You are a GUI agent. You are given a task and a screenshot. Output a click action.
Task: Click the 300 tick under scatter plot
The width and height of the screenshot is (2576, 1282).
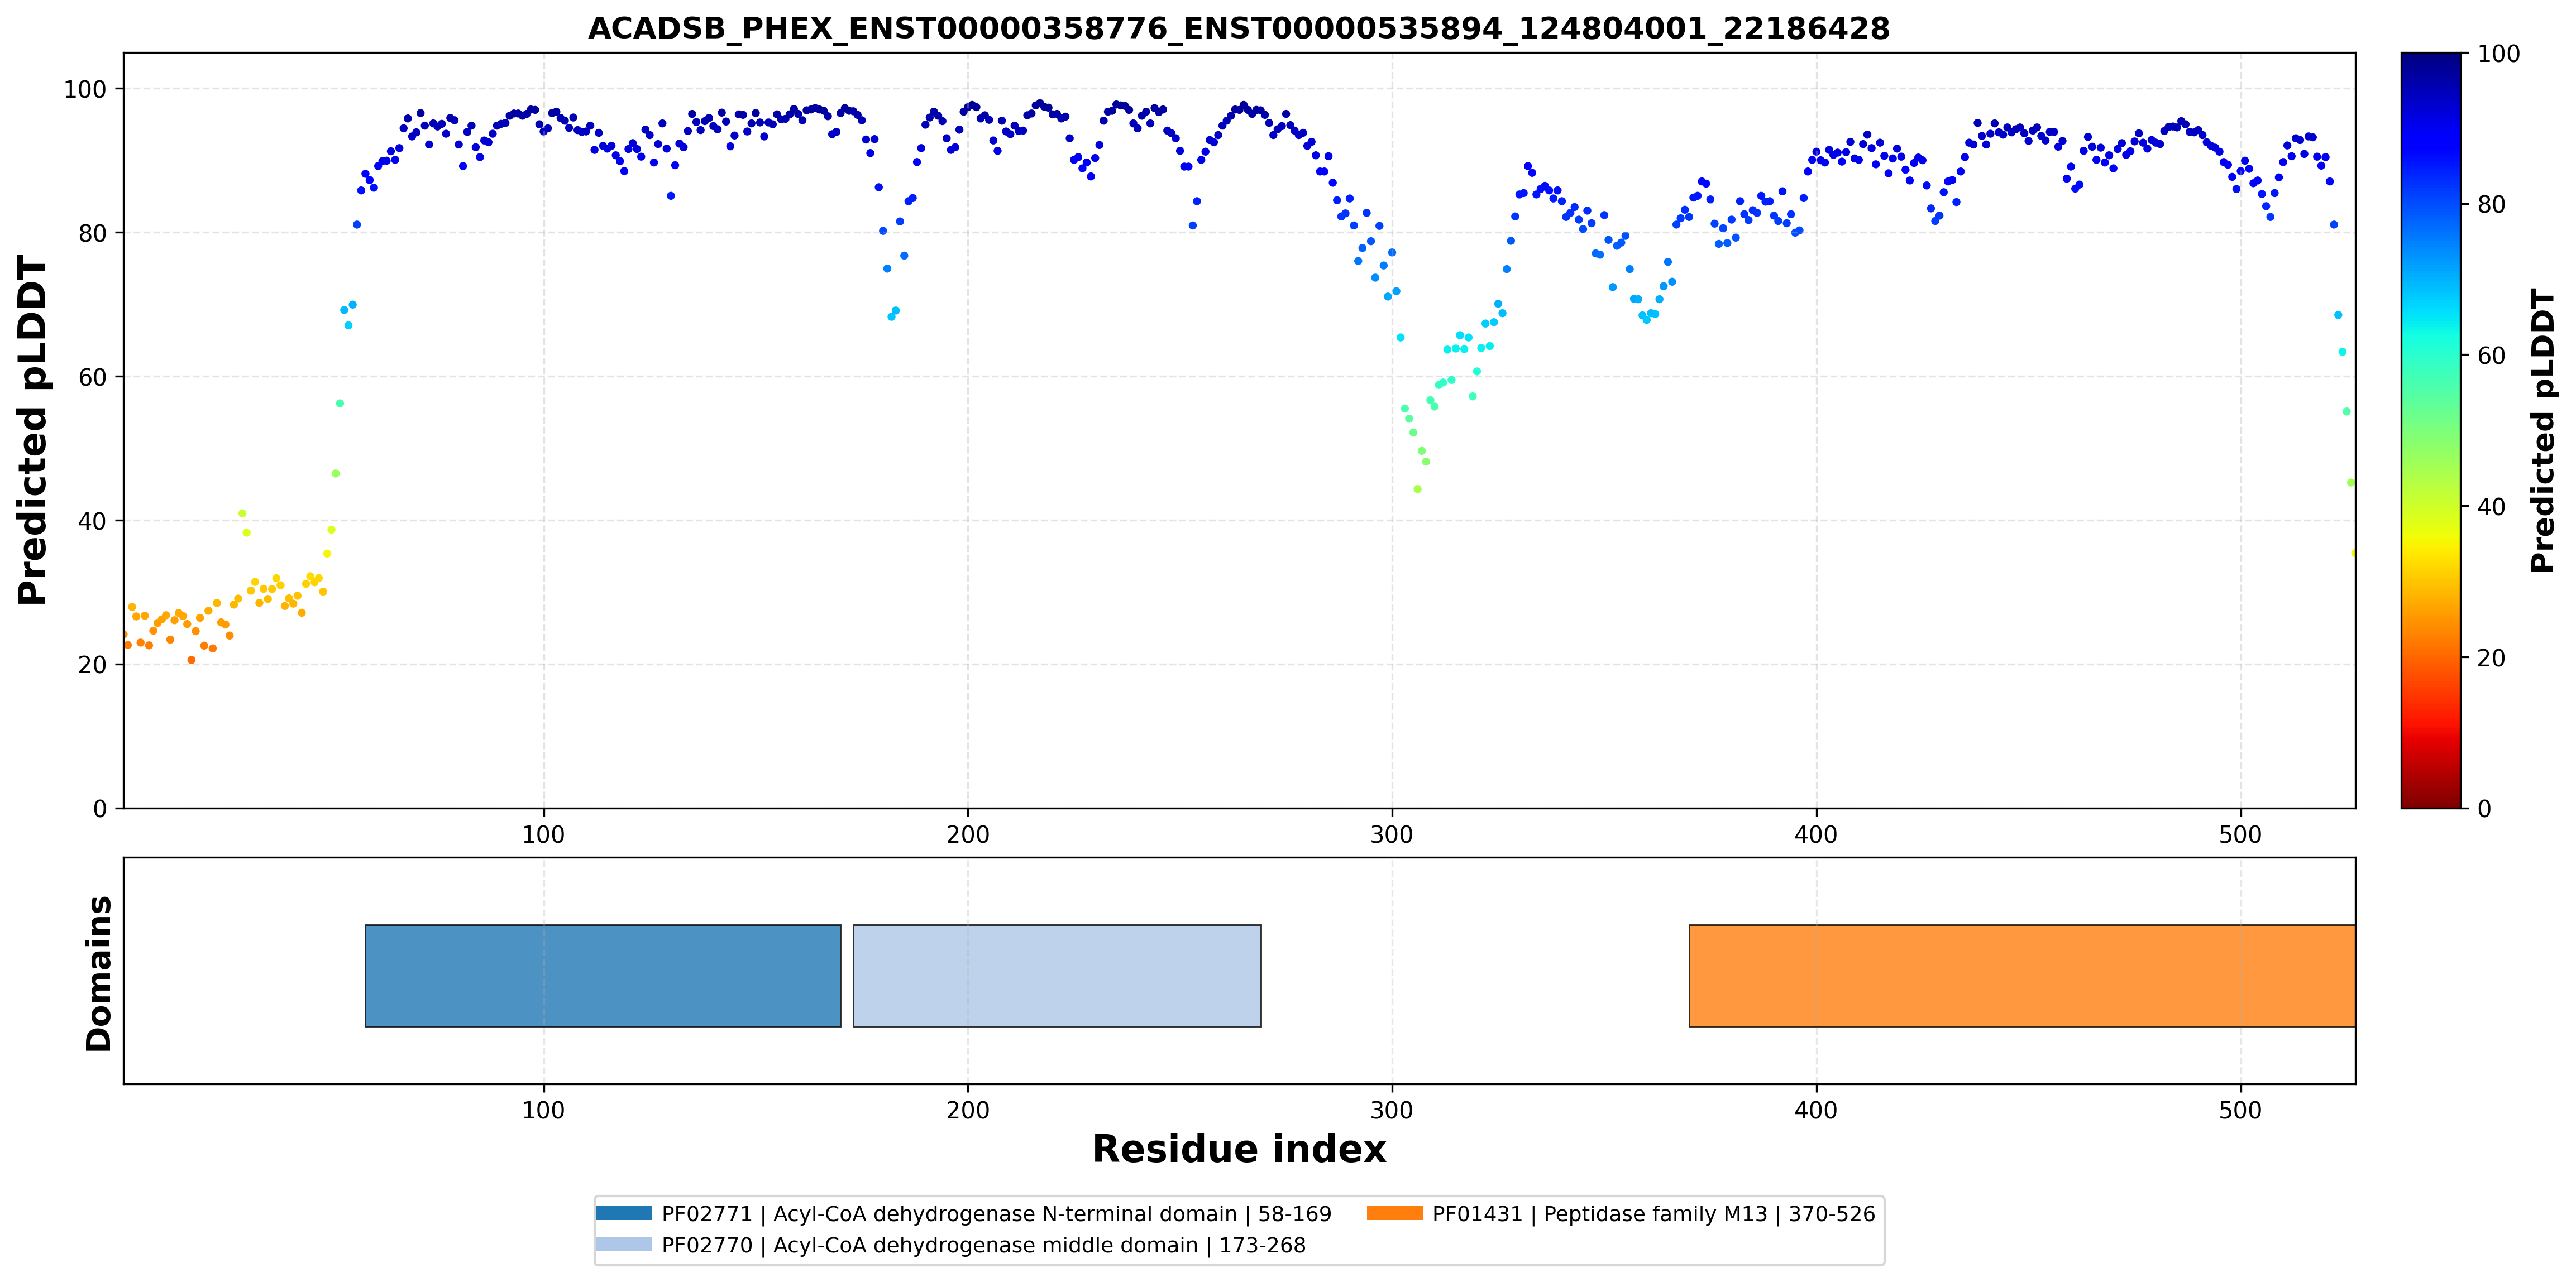coord(1392,834)
